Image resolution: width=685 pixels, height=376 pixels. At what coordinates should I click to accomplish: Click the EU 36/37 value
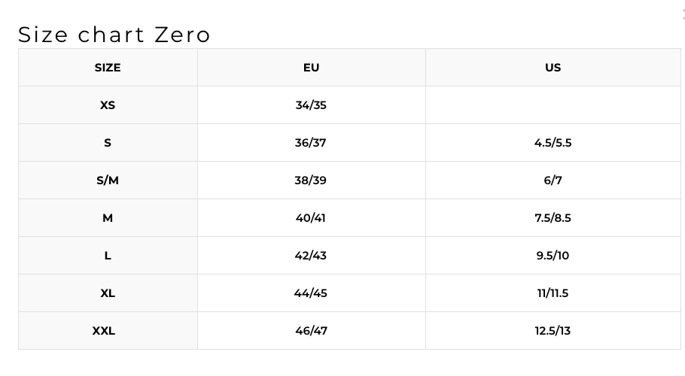pyautogui.click(x=311, y=143)
